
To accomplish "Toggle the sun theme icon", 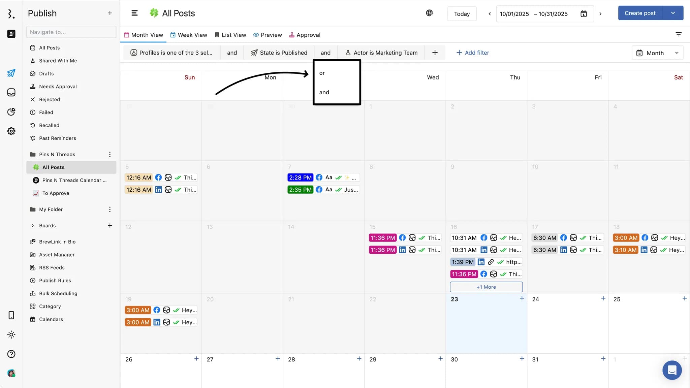I will point(11,334).
